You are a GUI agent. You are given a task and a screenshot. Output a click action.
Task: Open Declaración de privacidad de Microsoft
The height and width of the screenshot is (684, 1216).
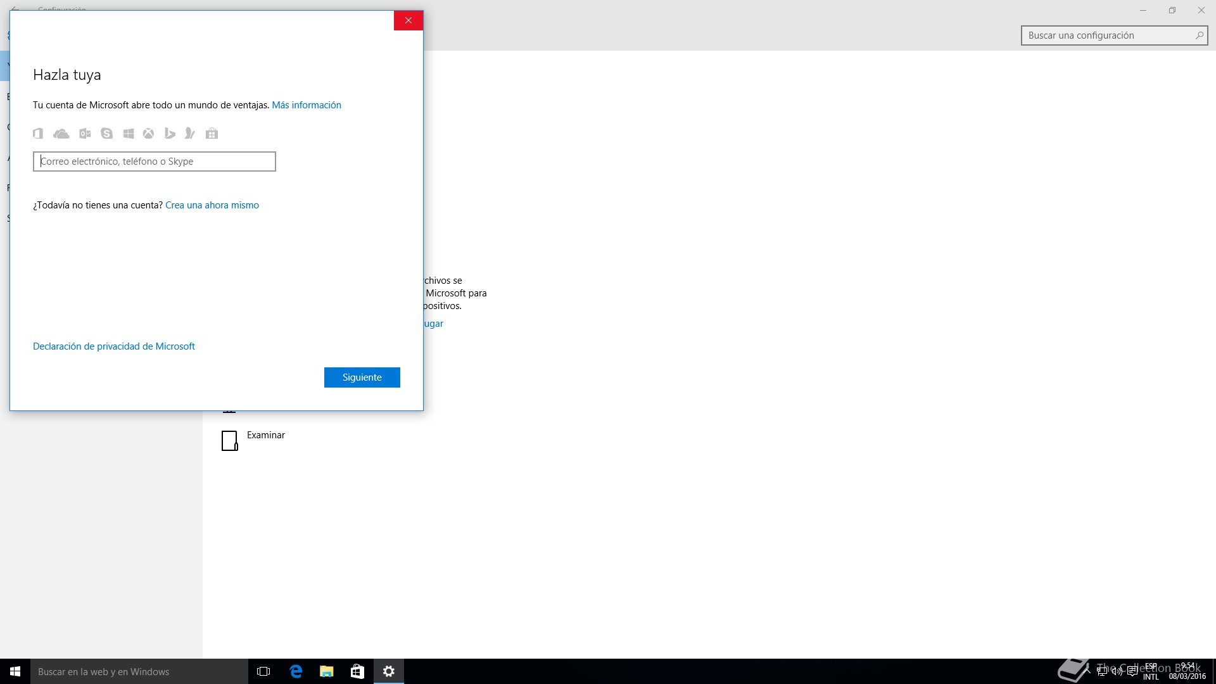pyautogui.click(x=114, y=346)
